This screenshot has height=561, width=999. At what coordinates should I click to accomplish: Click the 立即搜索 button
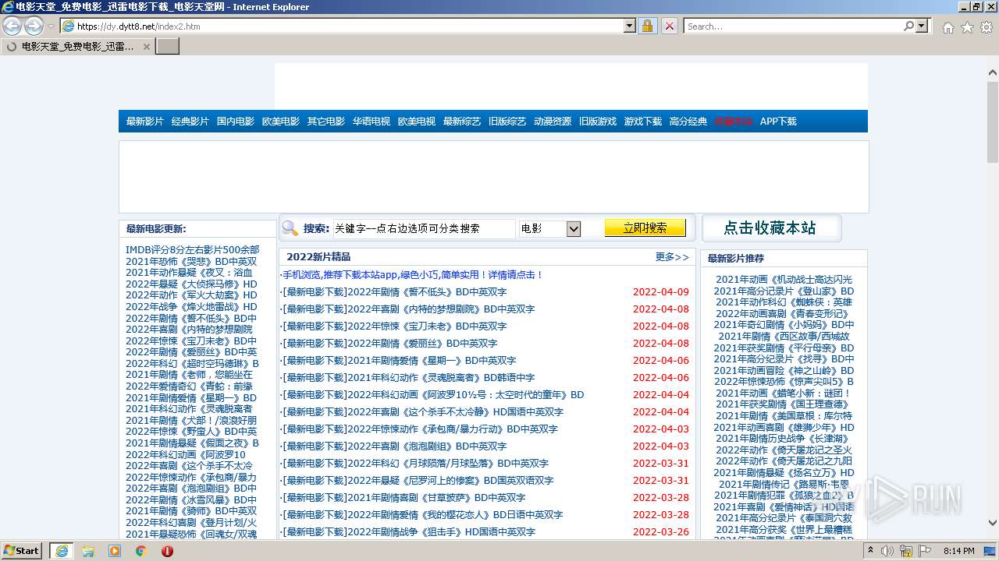(x=645, y=228)
